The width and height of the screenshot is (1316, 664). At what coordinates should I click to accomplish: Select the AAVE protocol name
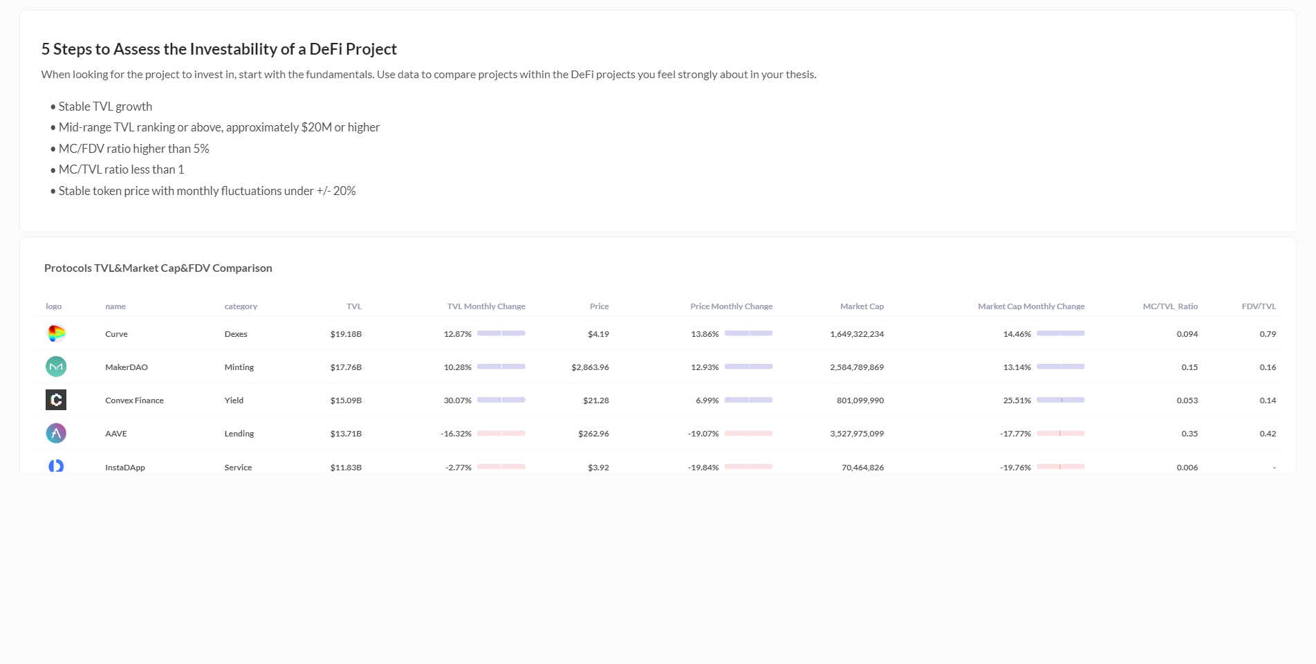116,434
